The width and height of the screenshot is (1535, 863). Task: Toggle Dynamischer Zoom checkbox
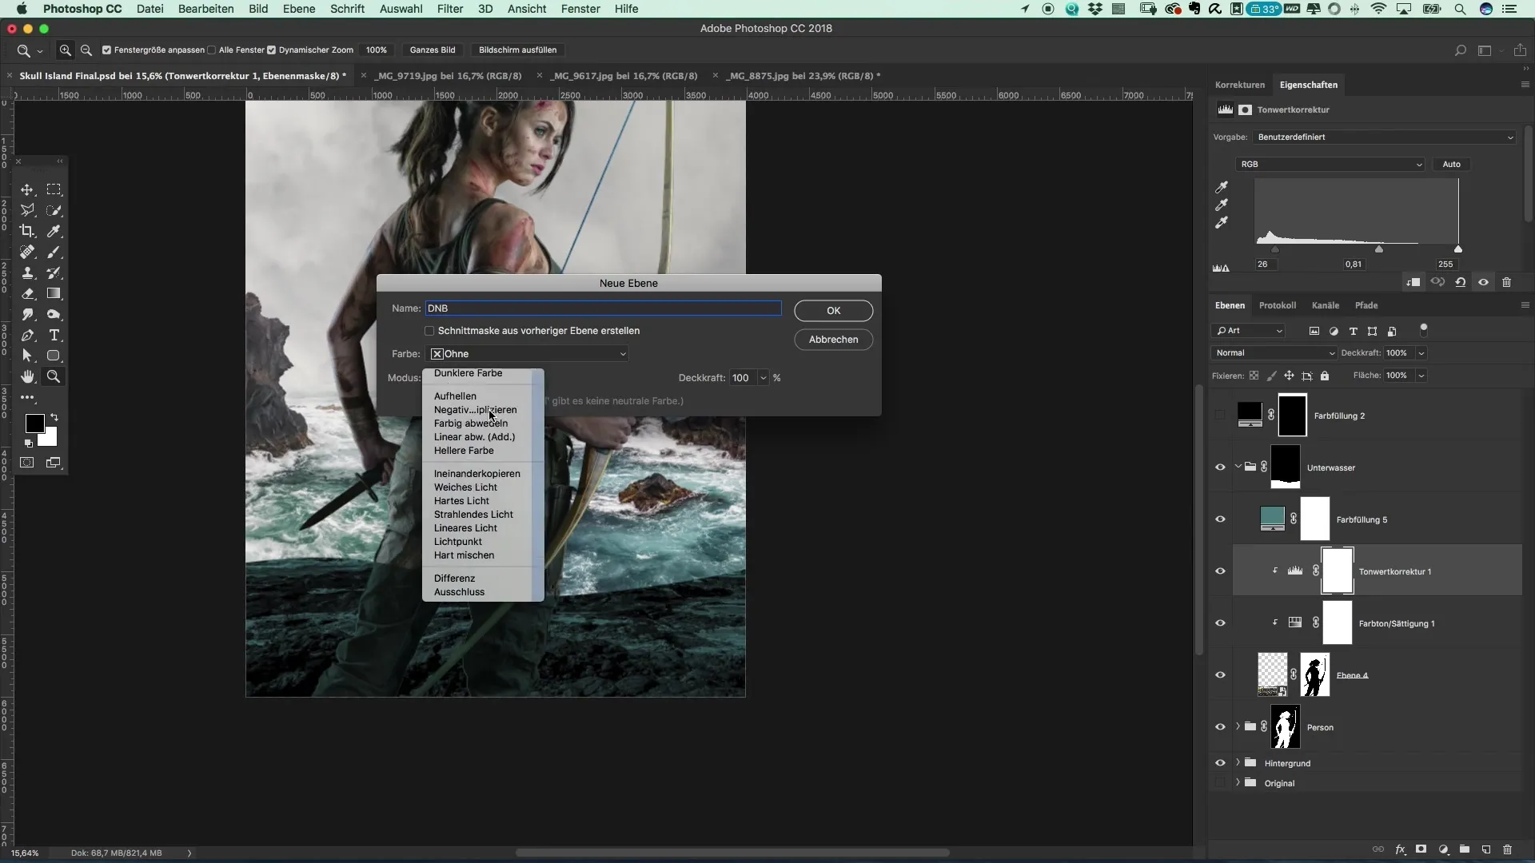(x=271, y=50)
